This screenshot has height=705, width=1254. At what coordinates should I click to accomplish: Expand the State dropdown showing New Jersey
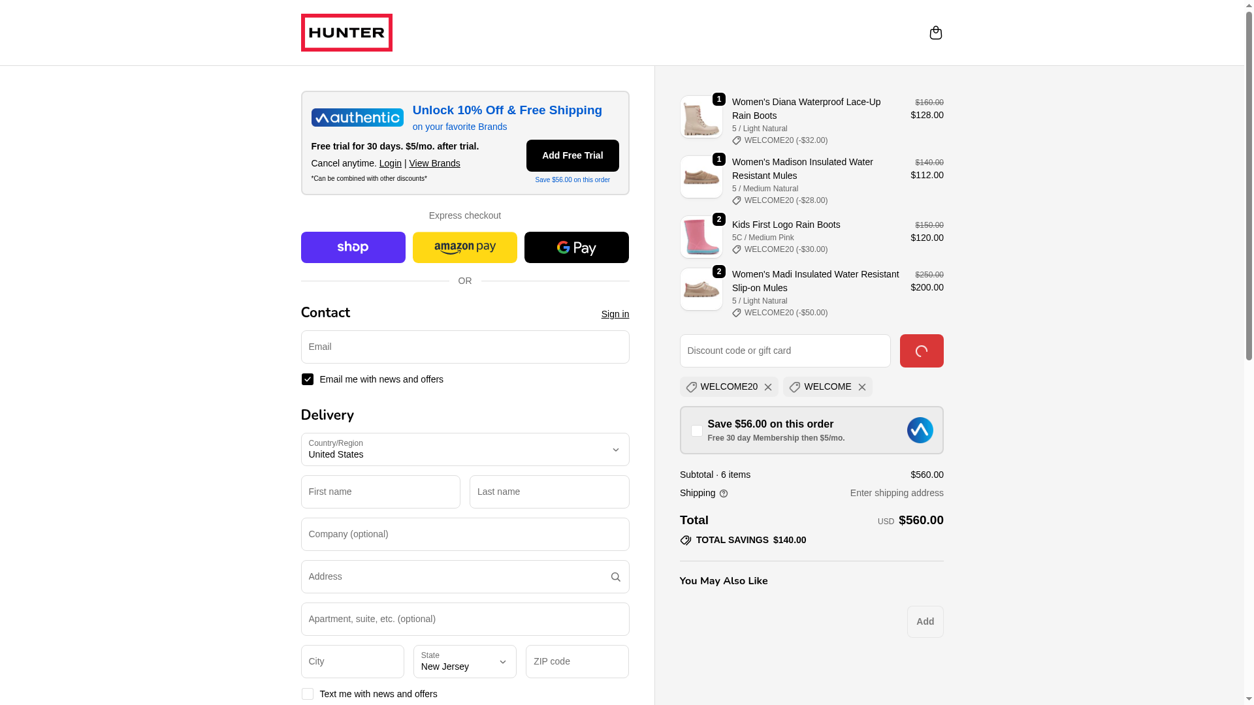pos(465,661)
